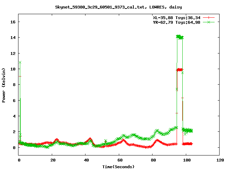Image resolution: width=227 pixels, height=170 pixels.
Task: Click x-axis tick label 60
Action: coord(120,160)
